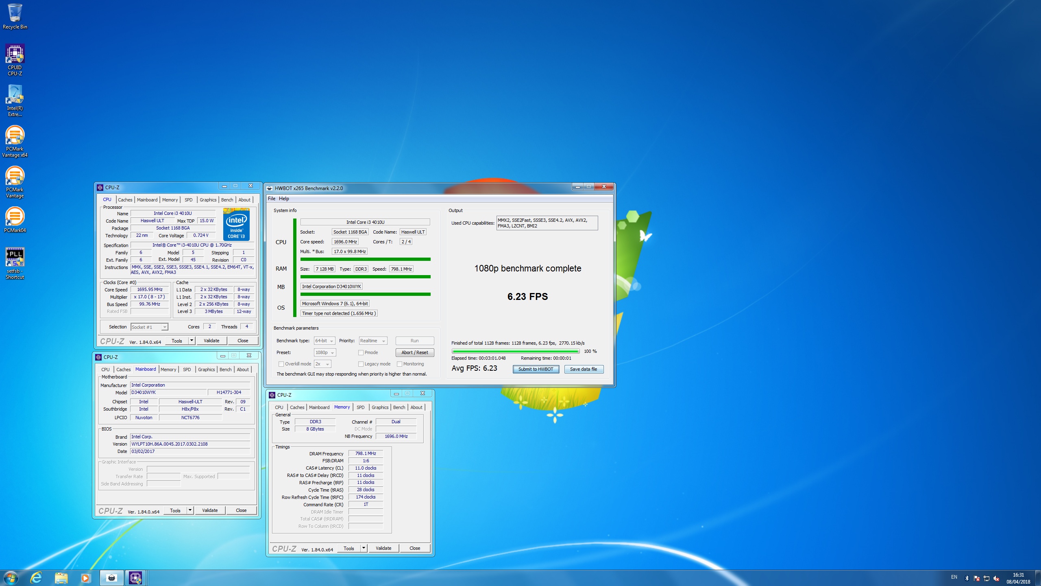
Task: Switch to CPU-Z taskbar button
Action: click(135, 577)
